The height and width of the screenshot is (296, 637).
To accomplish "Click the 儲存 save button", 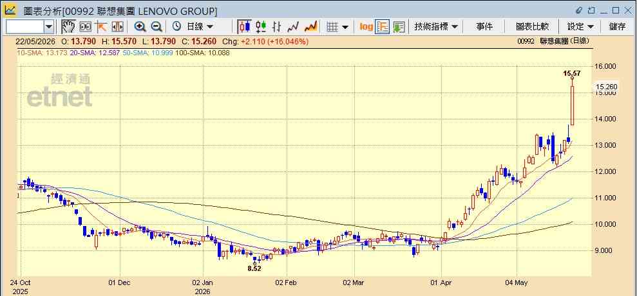I will click(x=618, y=27).
